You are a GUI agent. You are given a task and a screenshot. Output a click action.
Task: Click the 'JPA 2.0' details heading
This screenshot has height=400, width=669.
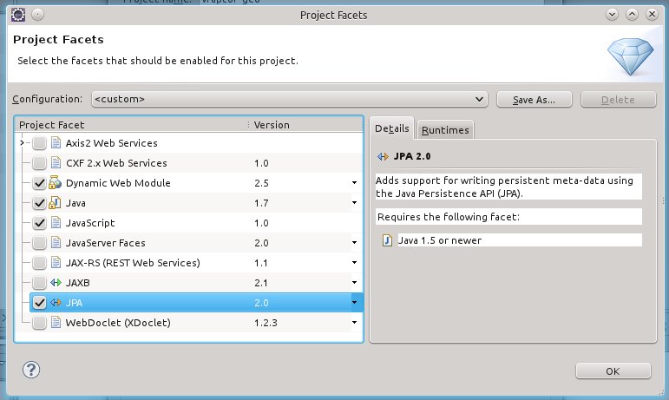click(412, 156)
